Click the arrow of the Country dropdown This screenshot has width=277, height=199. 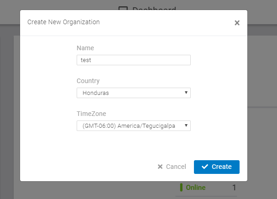(x=186, y=93)
